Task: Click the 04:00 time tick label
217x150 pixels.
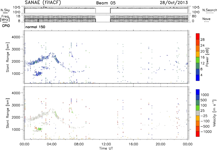Action: tap(52, 144)
